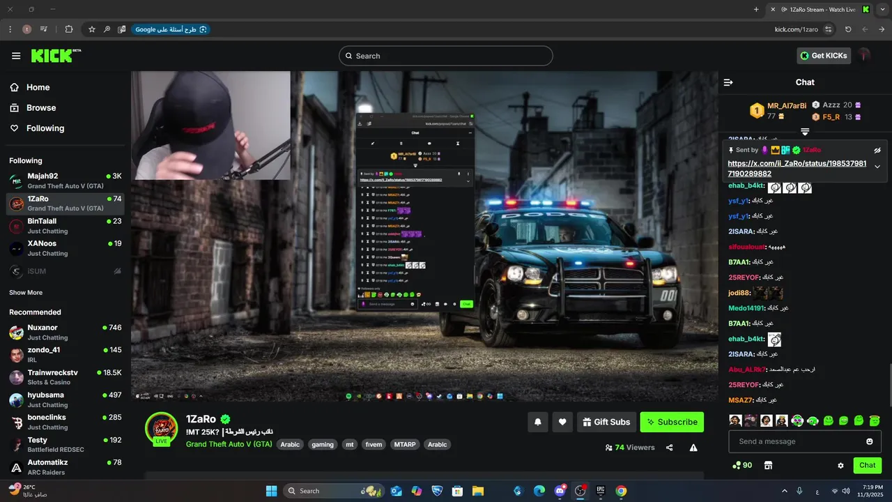Open Grand Theft Auto V (GTA) category link
The image size is (892, 502).
pos(229,444)
